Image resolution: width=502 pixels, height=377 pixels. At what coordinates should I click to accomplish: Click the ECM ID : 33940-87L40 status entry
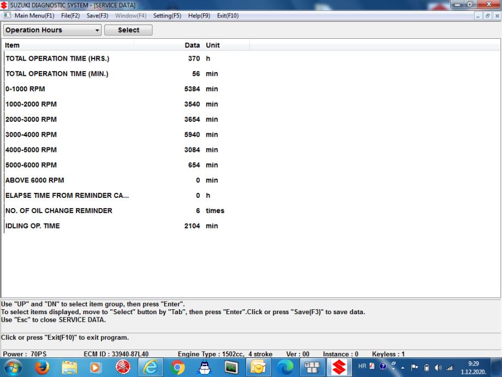click(116, 354)
